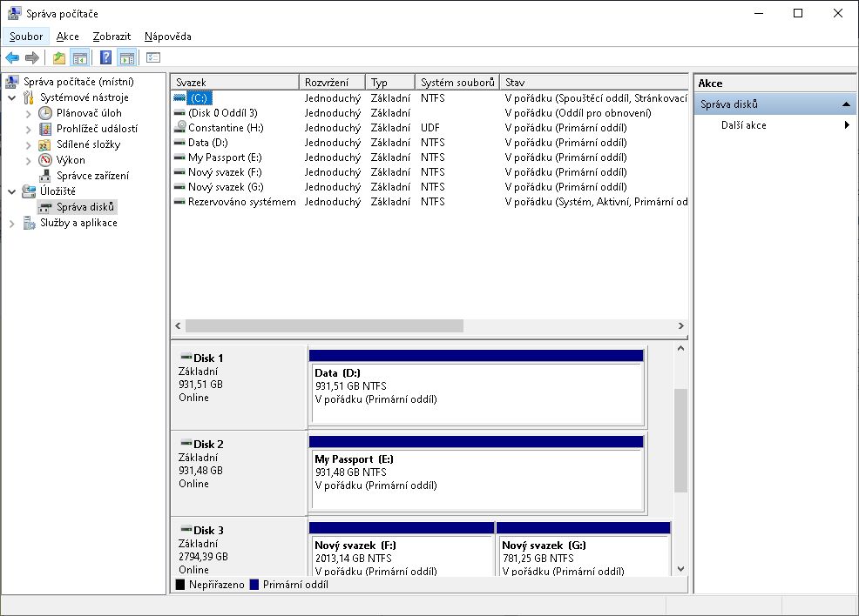Image resolution: width=859 pixels, height=616 pixels.
Task: Open the Zobrazit menu
Action: click(x=112, y=36)
